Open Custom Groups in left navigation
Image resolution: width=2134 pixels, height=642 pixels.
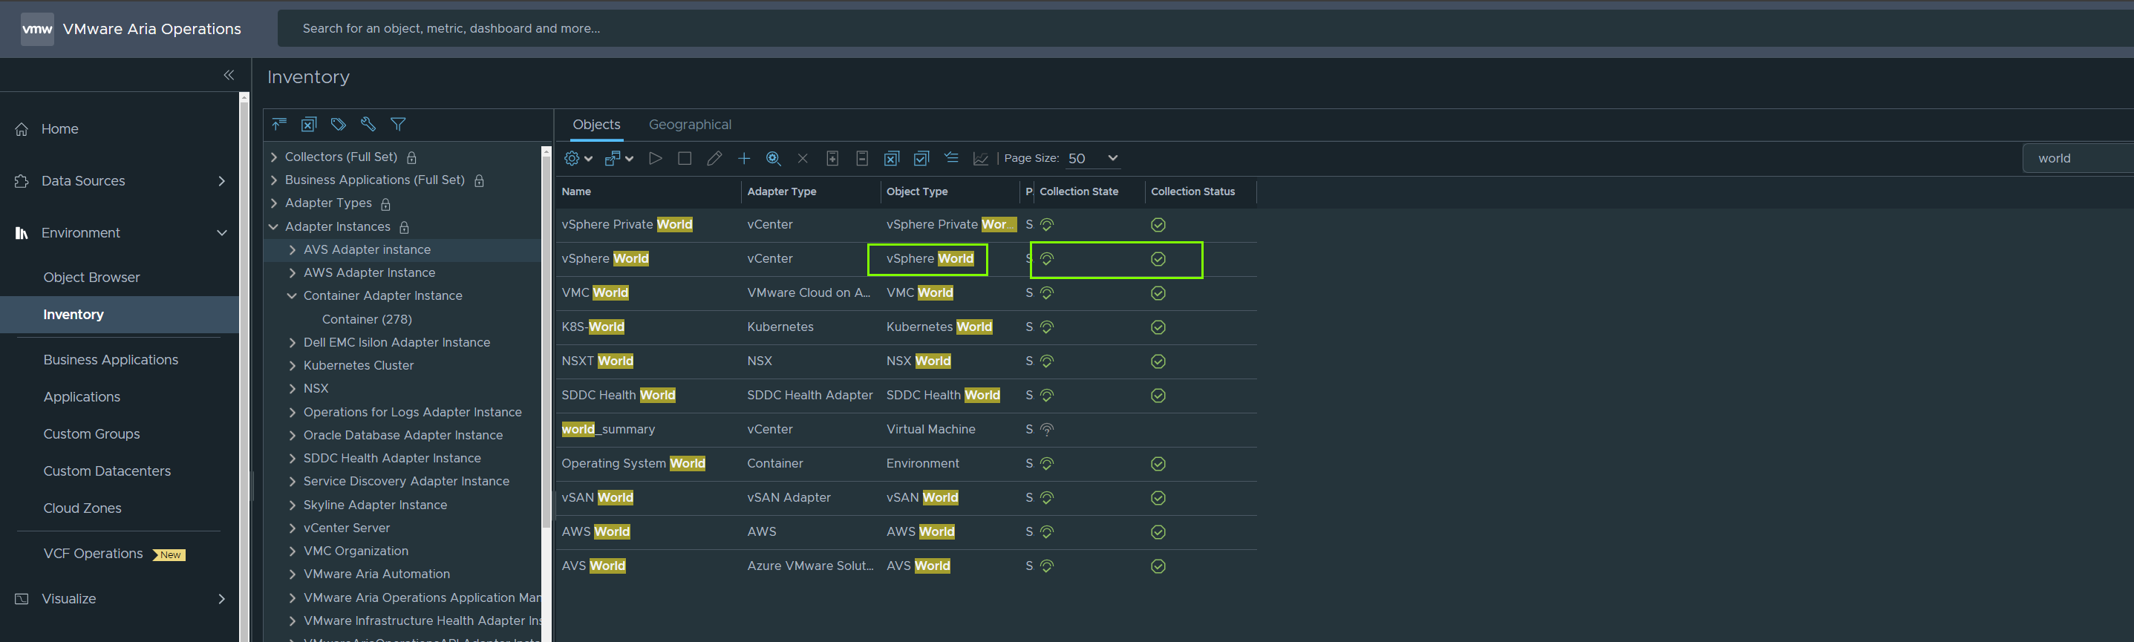coord(91,434)
